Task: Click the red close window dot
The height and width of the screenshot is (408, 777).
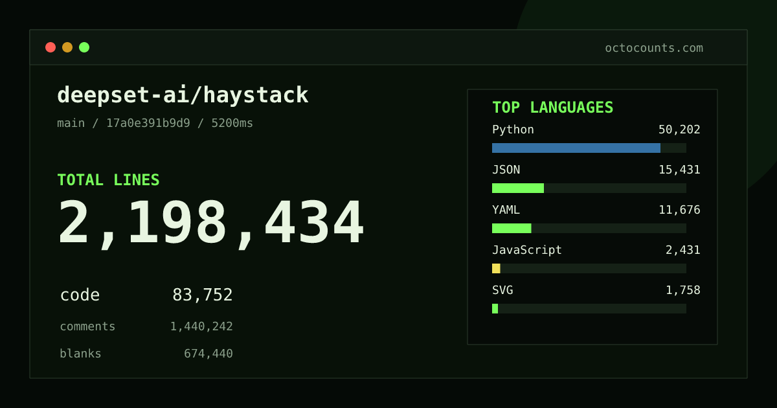Action: click(51, 47)
